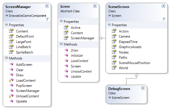Click the LoadContent protected method icon in ScreenManager
This screenshot has width=170, height=109.
click(x=11, y=80)
